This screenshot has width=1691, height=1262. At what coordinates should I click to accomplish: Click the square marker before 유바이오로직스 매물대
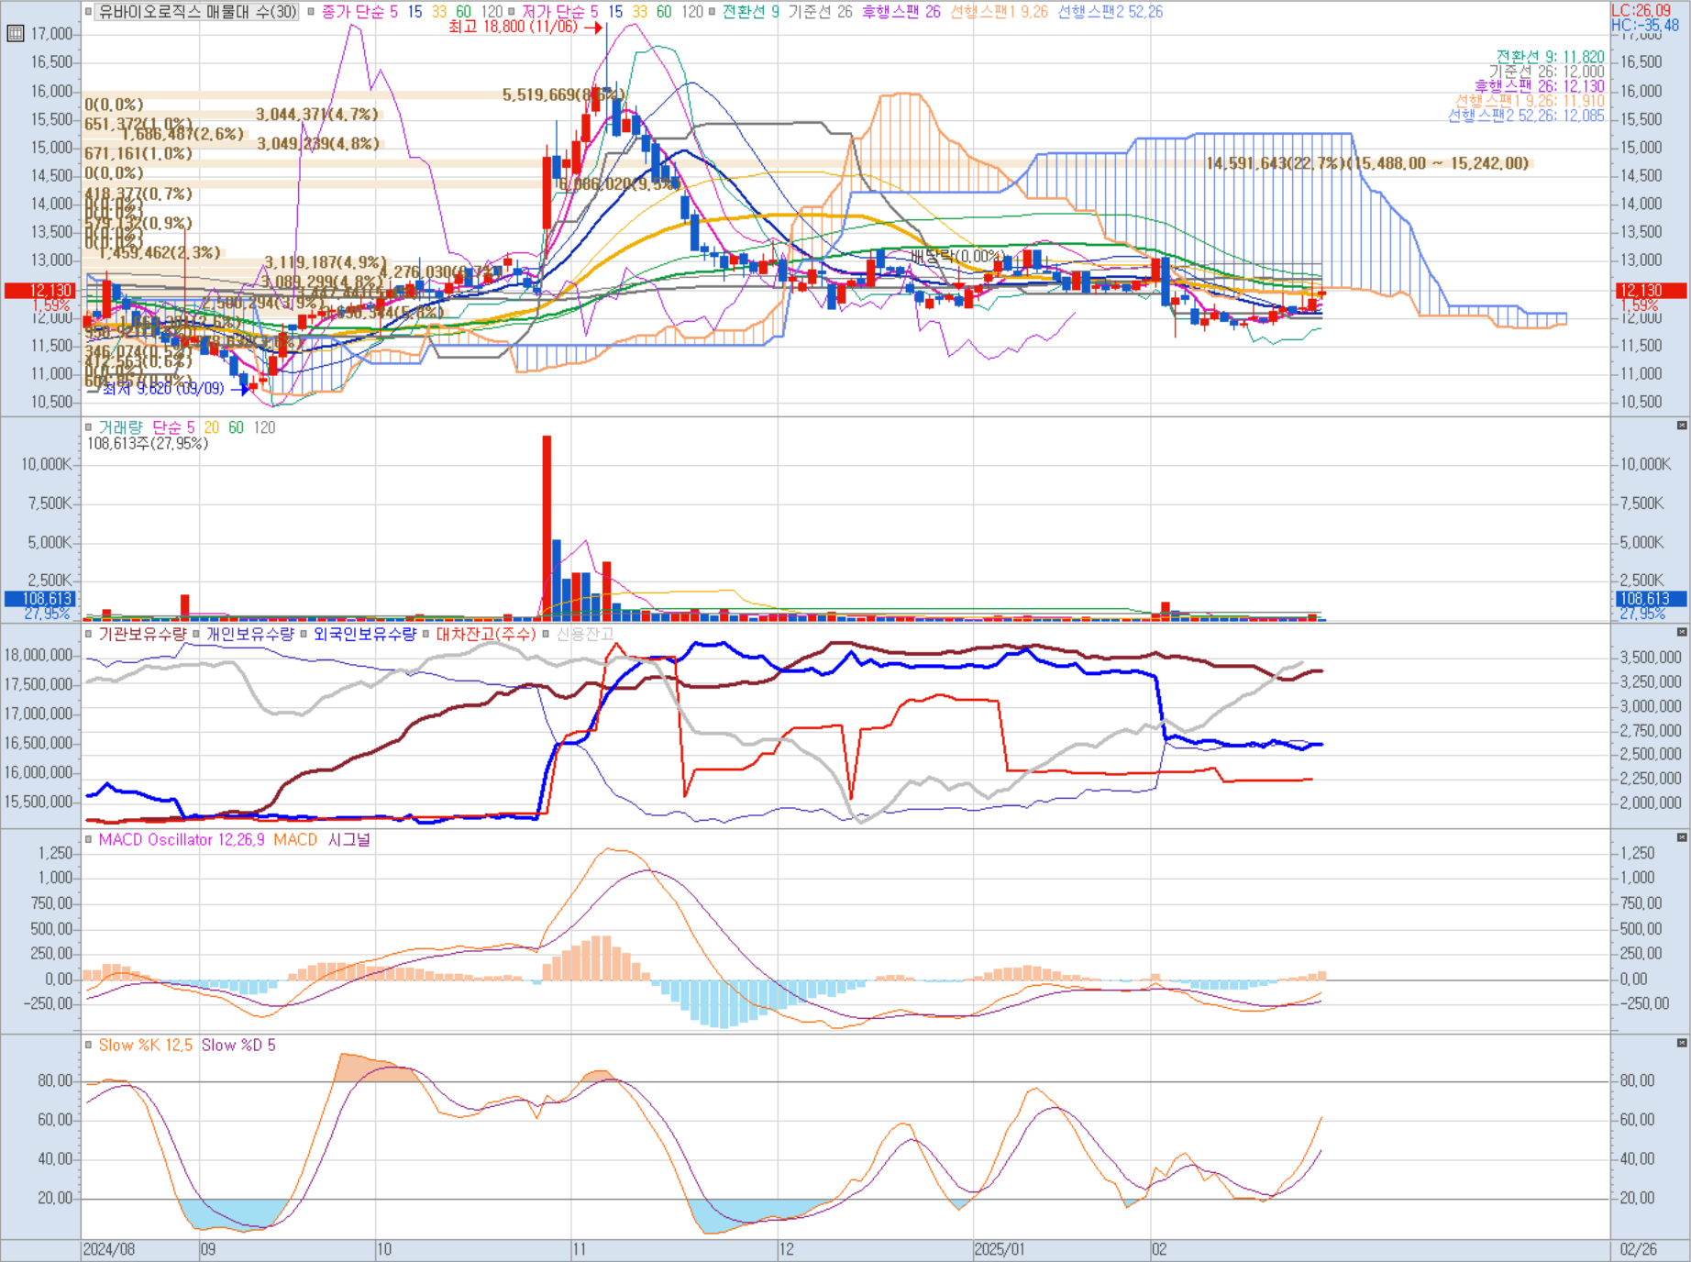click(89, 12)
